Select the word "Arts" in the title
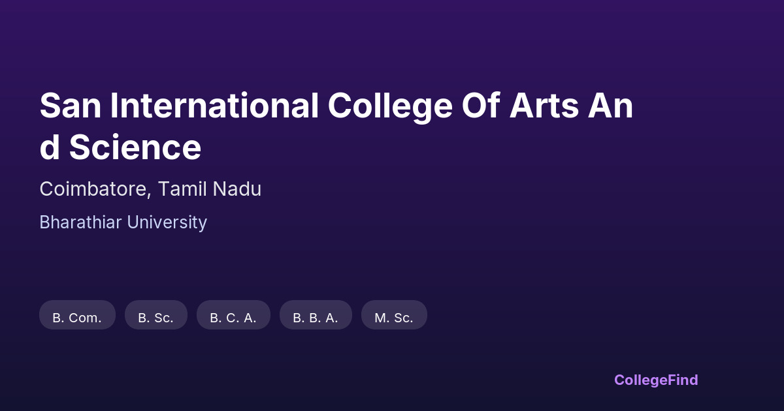This screenshot has height=411, width=784. point(544,106)
